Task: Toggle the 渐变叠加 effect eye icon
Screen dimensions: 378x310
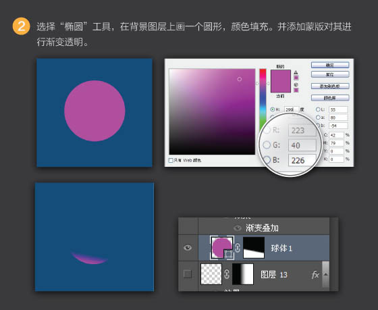Action: click(238, 228)
